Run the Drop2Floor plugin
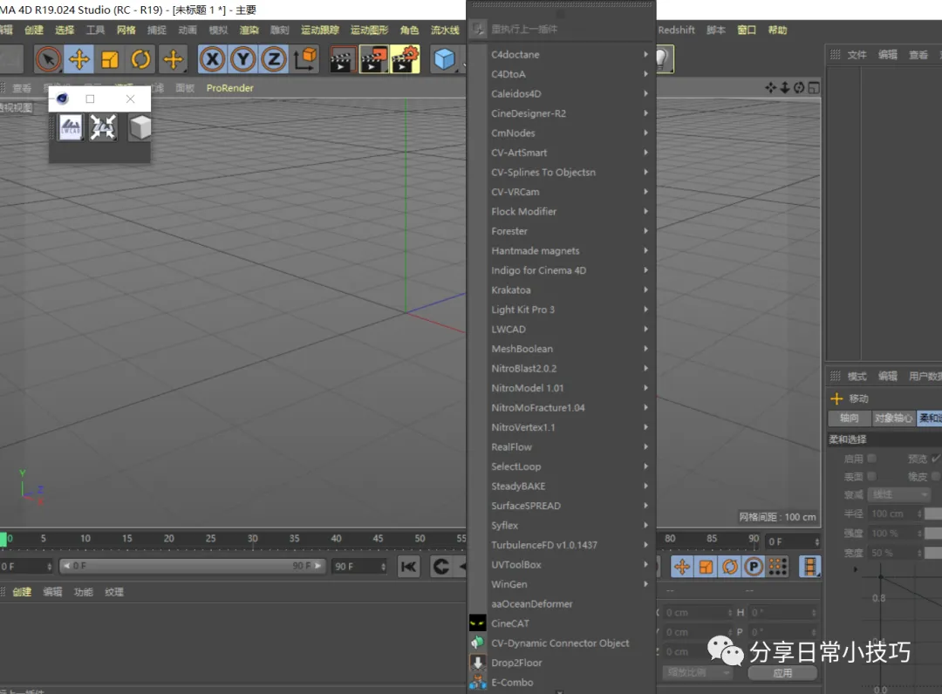Screen dimensions: 942x694 pyautogui.click(x=561, y=663)
